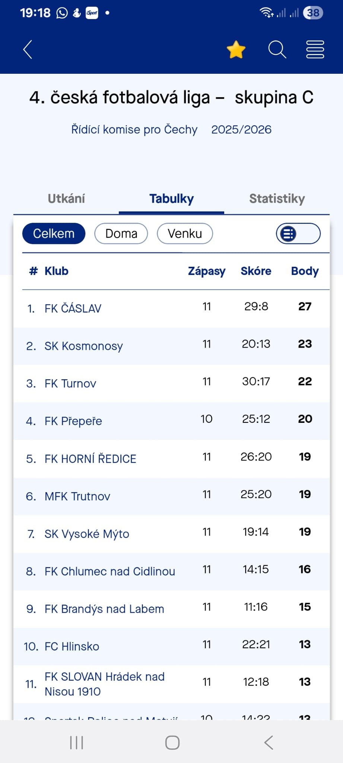Open FK ČÁSLAV club page

73,308
